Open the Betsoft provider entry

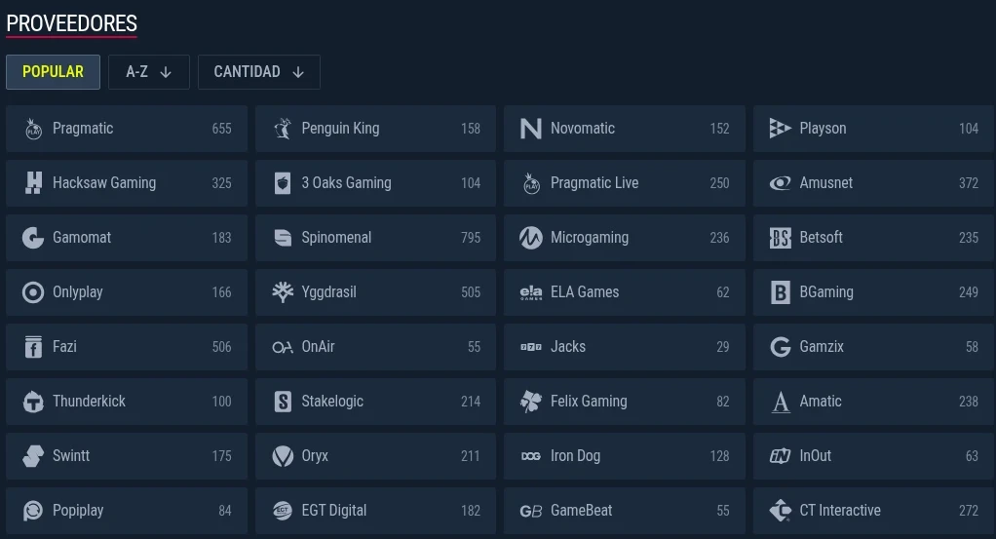(x=873, y=238)
